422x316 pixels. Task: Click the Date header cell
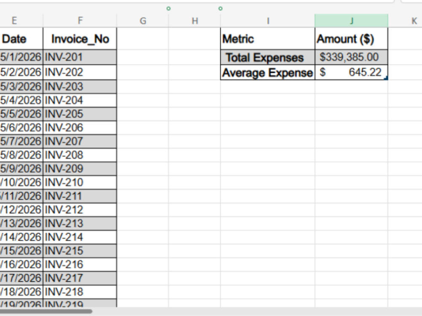(21, 39)
